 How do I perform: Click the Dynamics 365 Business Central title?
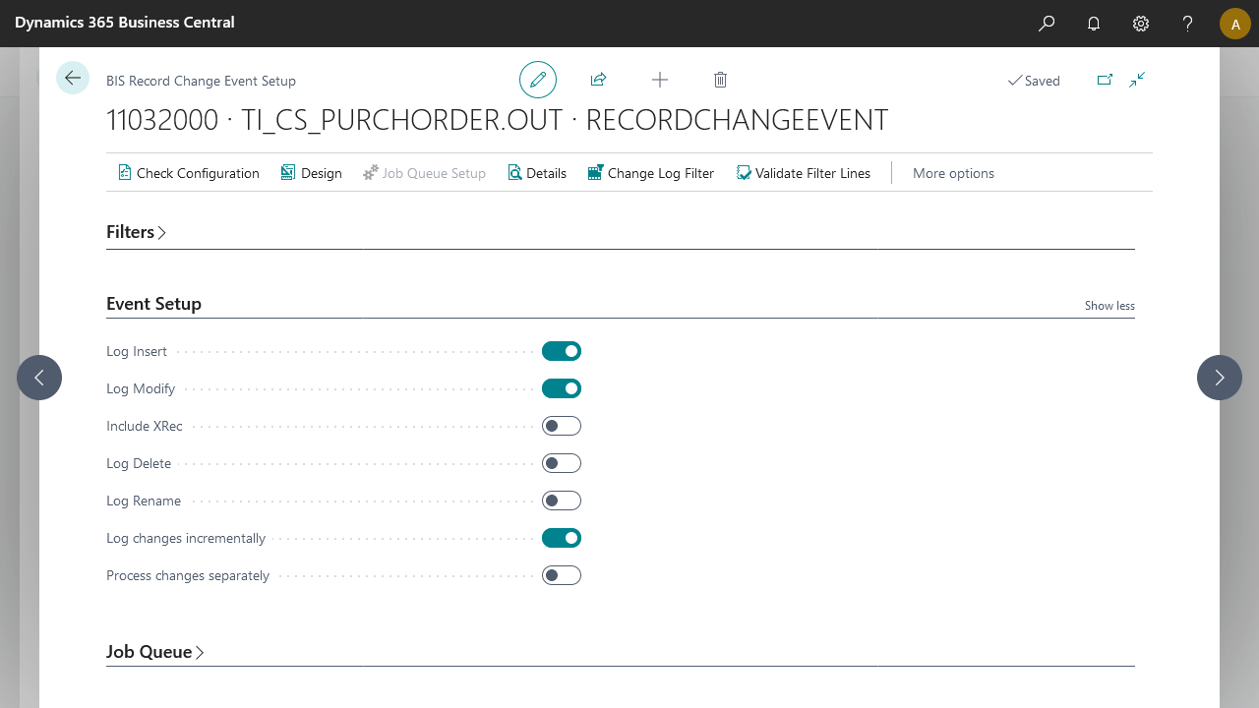[x=124, y=22]
